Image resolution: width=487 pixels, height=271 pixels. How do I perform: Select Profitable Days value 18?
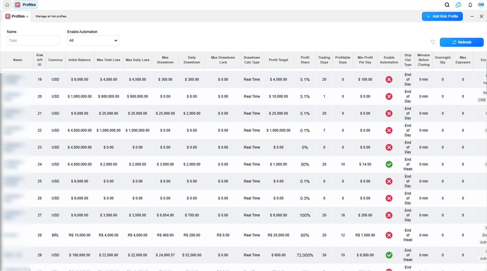[343, 215]
